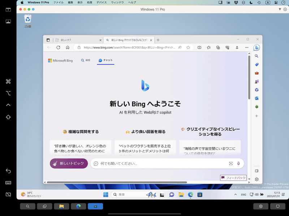The image size is (289, 216).
Task: Switch to the 検索 tab on Bing
Action: click(86, 60)
